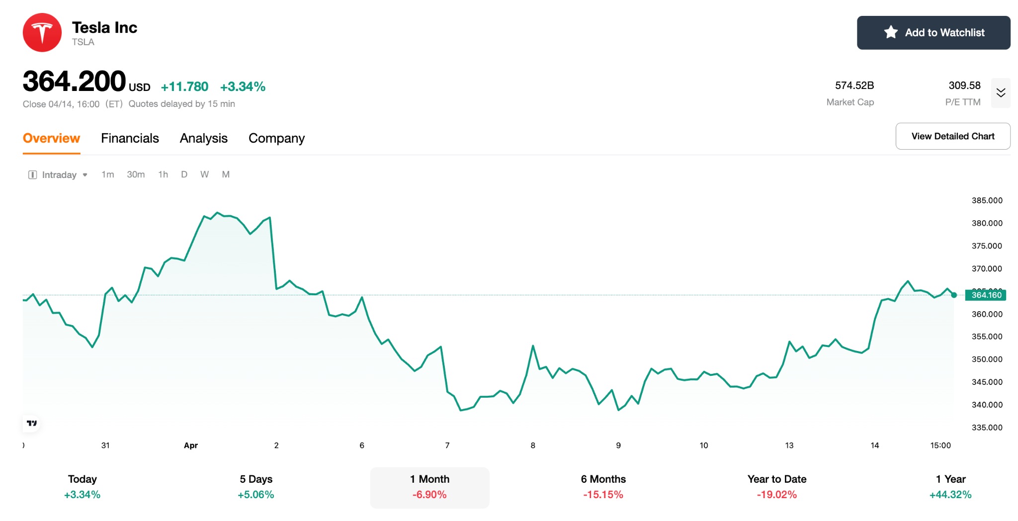Enable the Year to Date performance view
This screenshot has height=521, width=1018.
point(776,487)
